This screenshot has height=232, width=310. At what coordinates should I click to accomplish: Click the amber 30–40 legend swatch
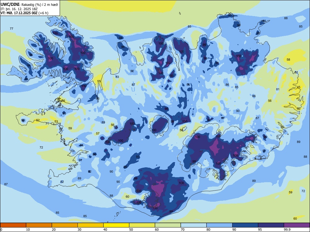tap(91, 225)
